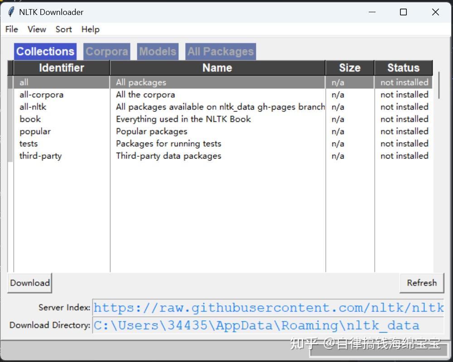Open the Sort menu
This screenshot has width=453, height=362.
click(63, 29)
